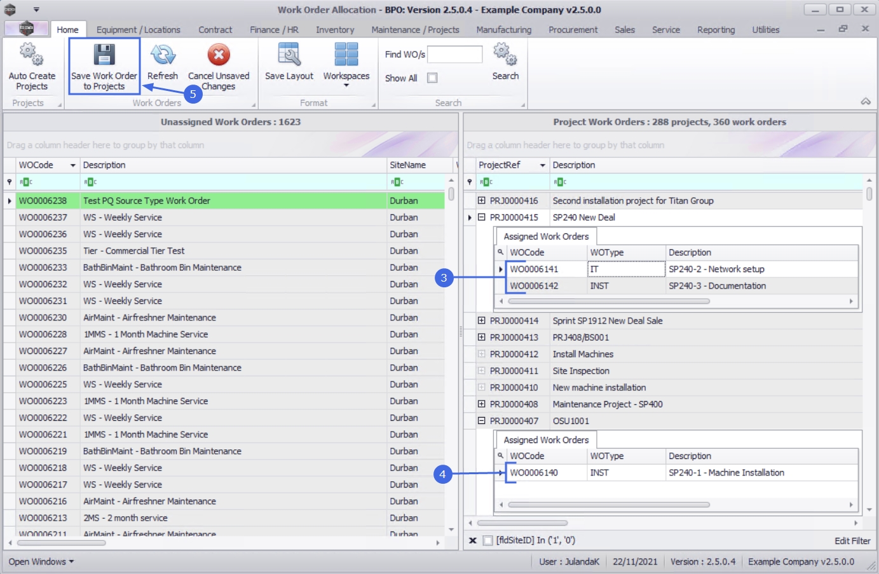
Task: Click the project Description filter condition icon
Action: [560, 182]
